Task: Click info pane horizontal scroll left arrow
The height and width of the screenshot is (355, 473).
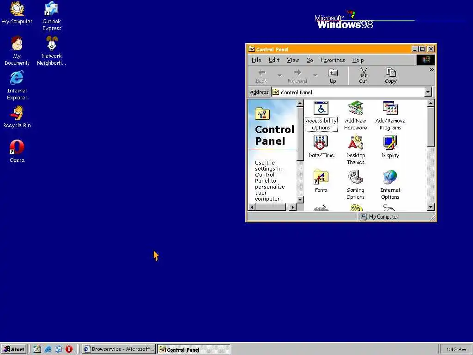Action: (252, 207)
